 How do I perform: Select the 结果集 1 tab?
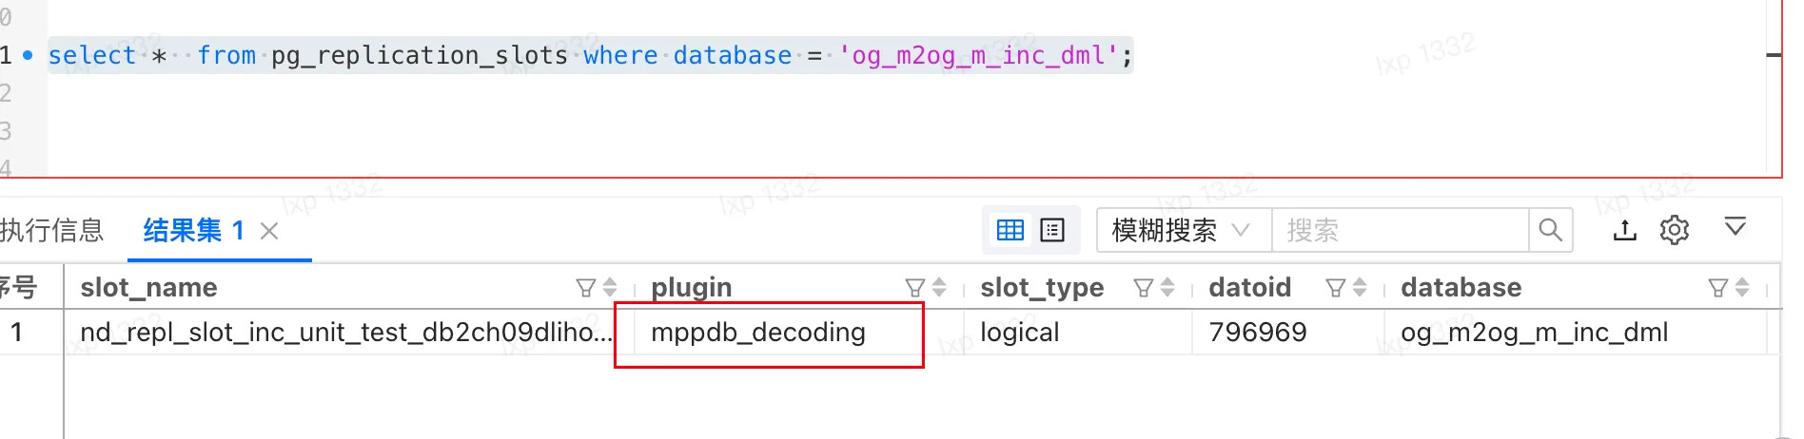pos(193,231)
